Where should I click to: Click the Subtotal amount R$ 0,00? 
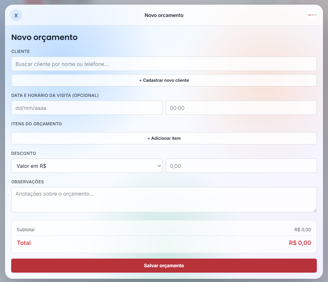point(303,229)
